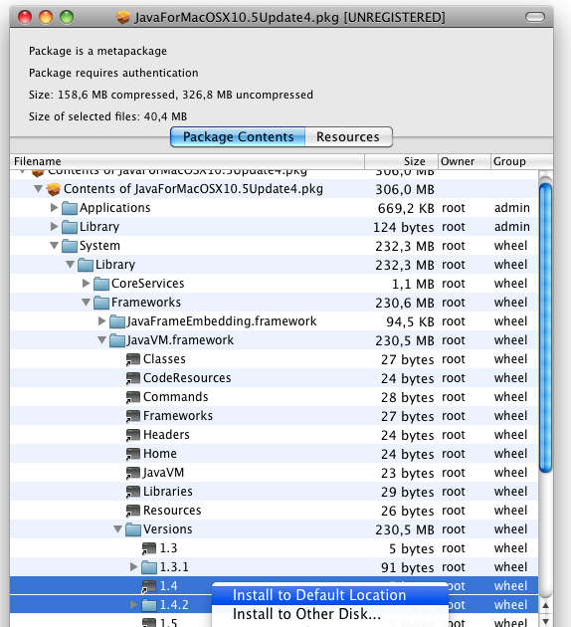Select the 94,5 KB size cell
Screen dimensions: 571x627
click(x=410, y=321)
